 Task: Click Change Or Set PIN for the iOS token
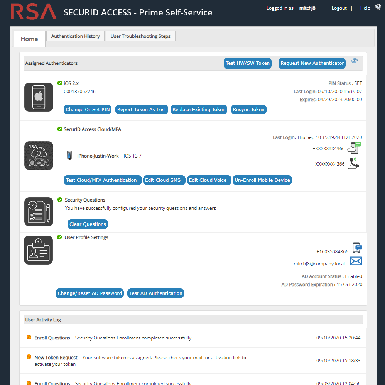pyautogui.click(x=88, y=109)
